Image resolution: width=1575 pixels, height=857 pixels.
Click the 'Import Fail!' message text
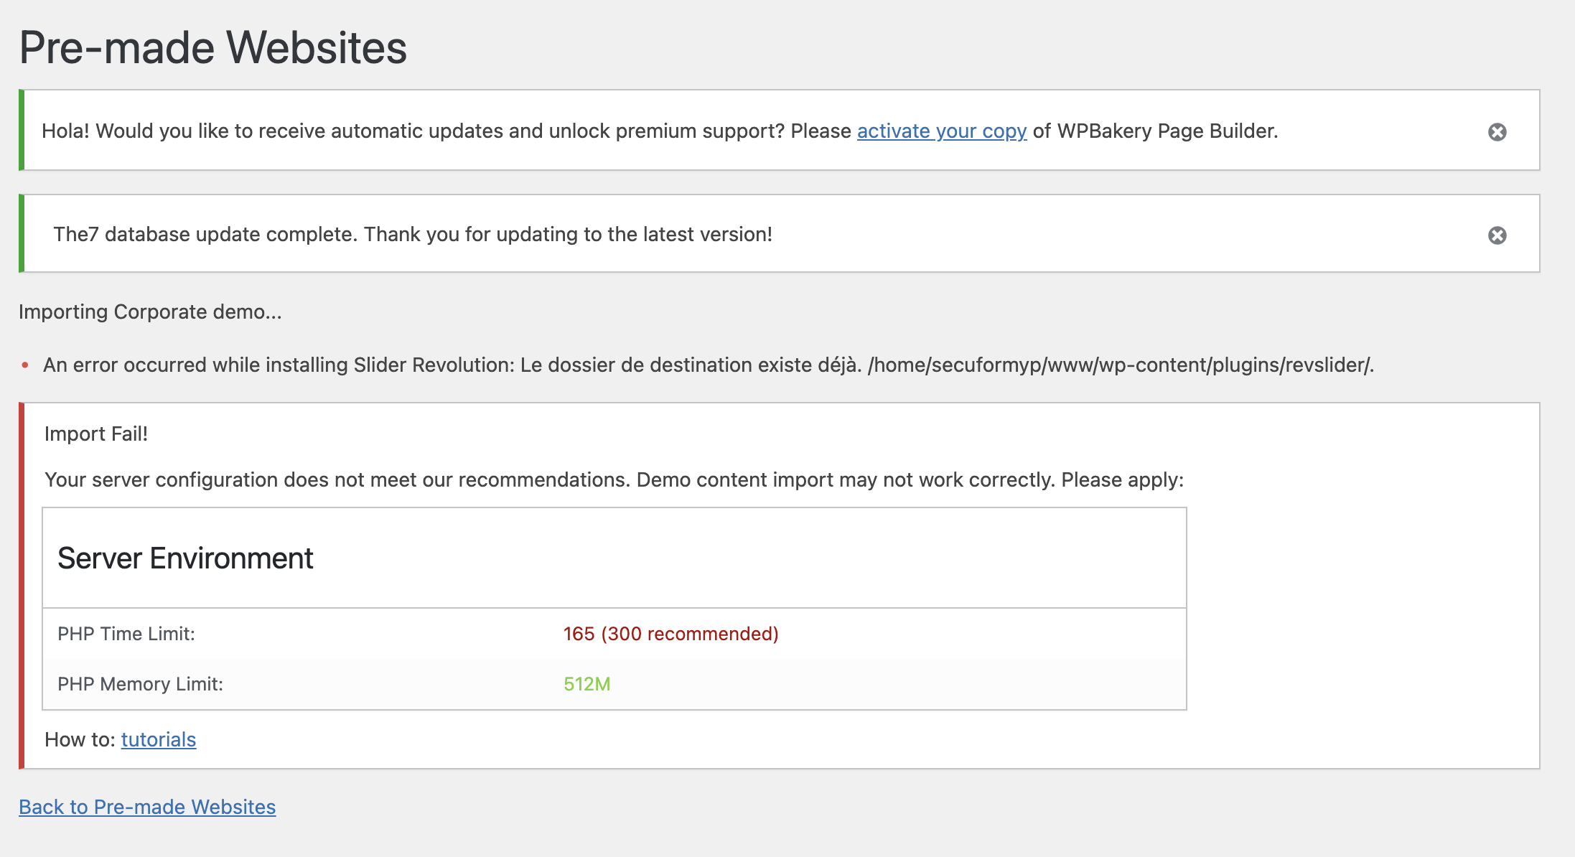tap(96, 434)
